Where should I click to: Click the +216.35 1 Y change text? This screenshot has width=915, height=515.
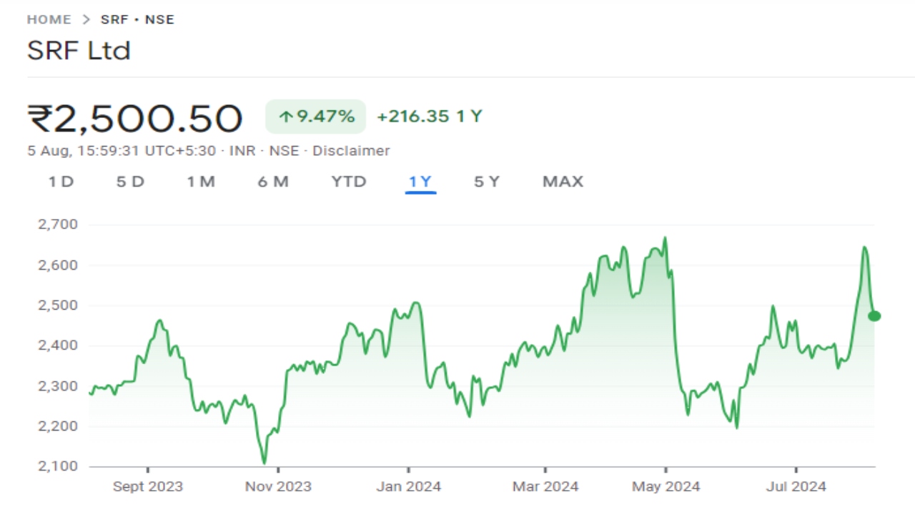point(430,117)
